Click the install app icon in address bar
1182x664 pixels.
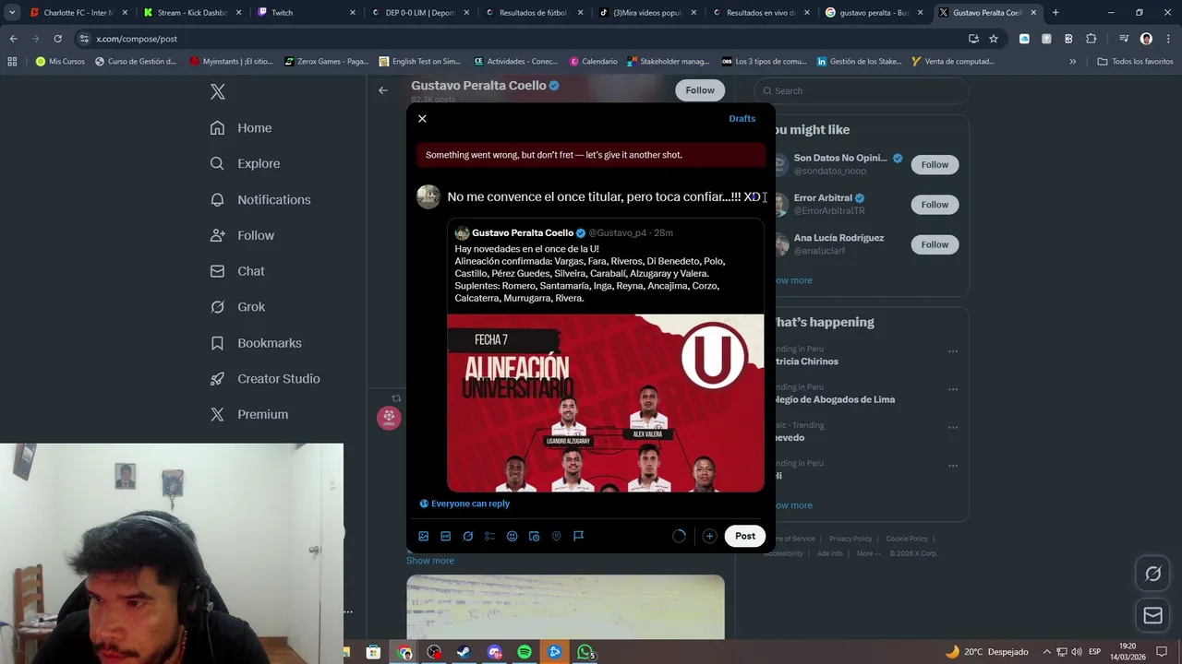coord(973,39)
